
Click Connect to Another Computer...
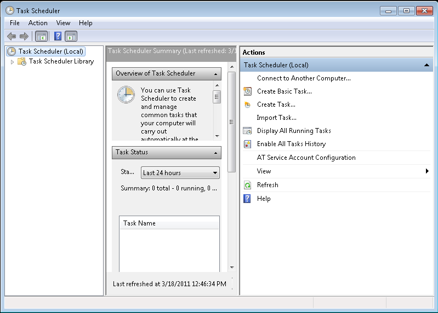(304, 78)
